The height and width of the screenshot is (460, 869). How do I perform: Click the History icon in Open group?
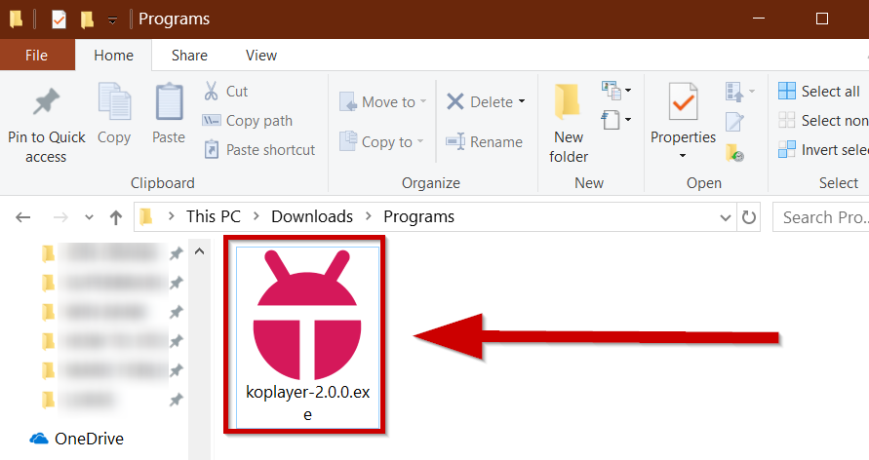(x=734, y=151)
